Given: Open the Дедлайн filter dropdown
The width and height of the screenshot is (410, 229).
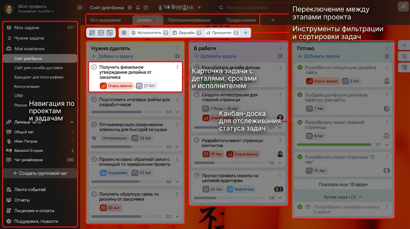Looking at the screenshot, I should click(x=199, y=33).
